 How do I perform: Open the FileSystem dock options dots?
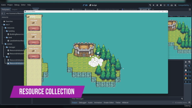click(31, 9)
